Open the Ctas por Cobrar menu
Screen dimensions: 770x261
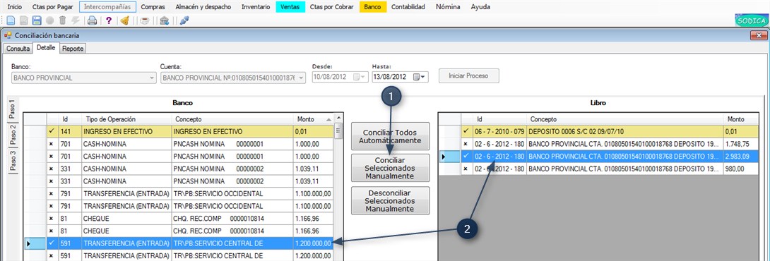331,7
